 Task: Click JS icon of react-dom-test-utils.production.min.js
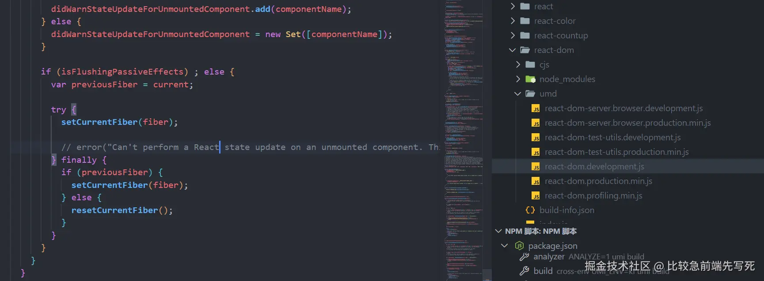pyautogui.click(x=536, y=152)
